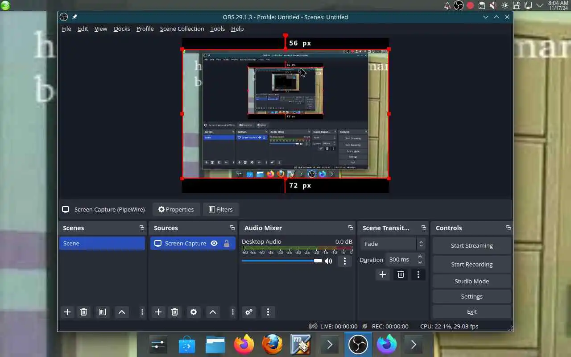Open network icon in the system tray

pos(528,5)
